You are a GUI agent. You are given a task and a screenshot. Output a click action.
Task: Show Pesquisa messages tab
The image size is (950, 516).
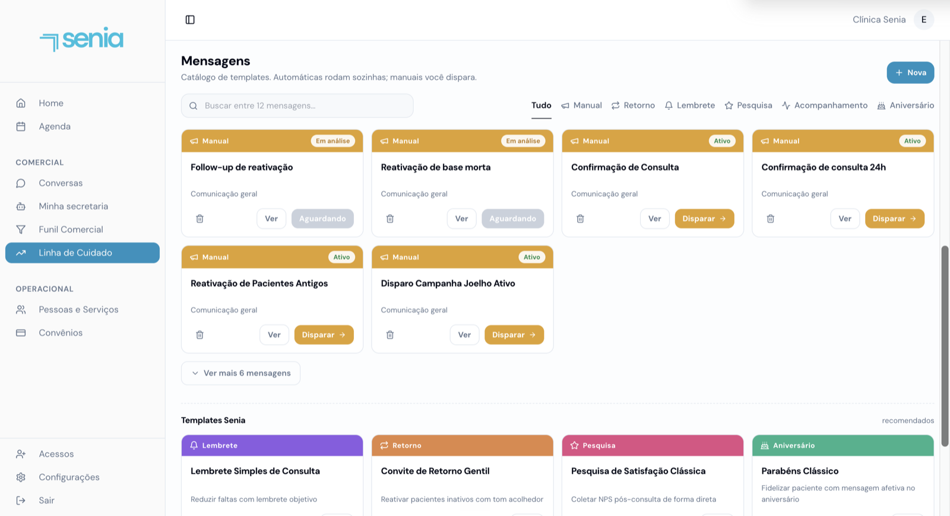point(748,106)
